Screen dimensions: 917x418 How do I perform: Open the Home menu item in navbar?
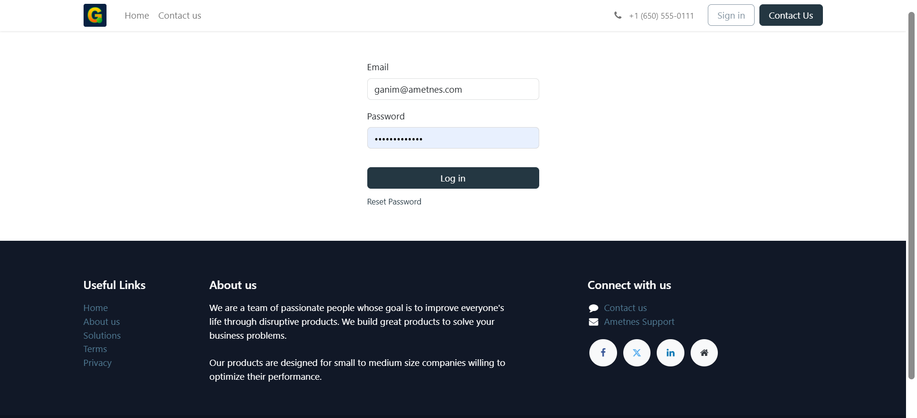click(137, 15)
